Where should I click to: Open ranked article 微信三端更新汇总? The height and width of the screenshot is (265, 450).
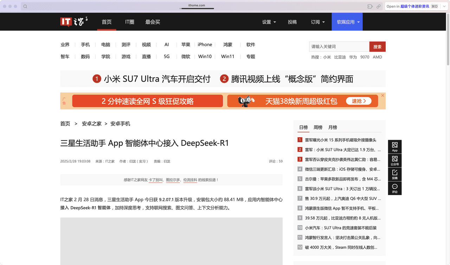tap(343, 169)
